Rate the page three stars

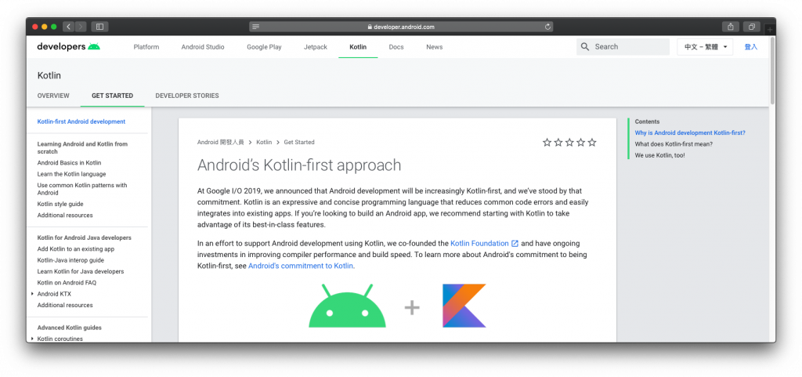[569, 142]
